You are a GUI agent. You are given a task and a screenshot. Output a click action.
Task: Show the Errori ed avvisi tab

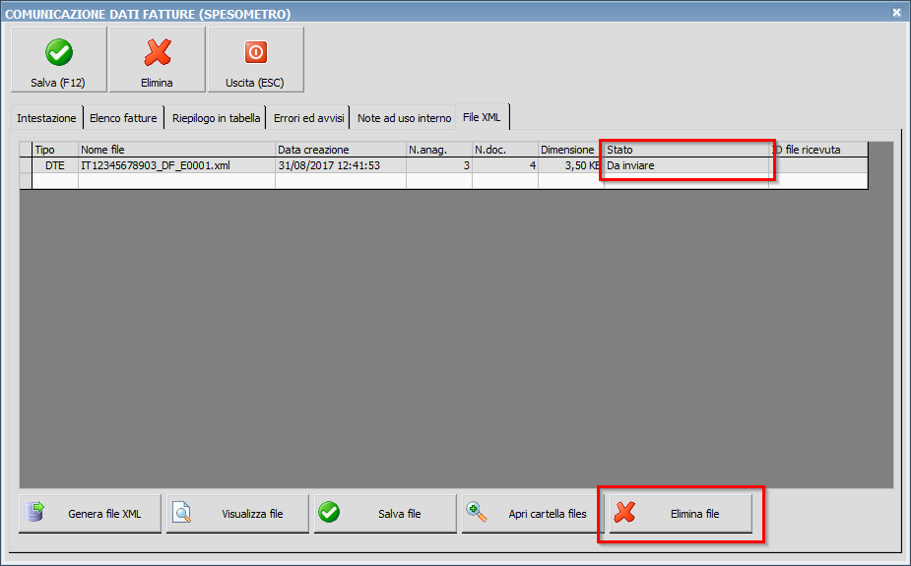click(308, 118)
